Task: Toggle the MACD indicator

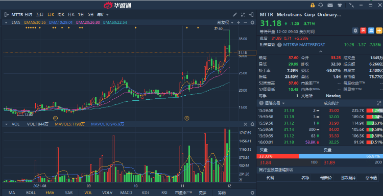Action: (x=126, y=193)
